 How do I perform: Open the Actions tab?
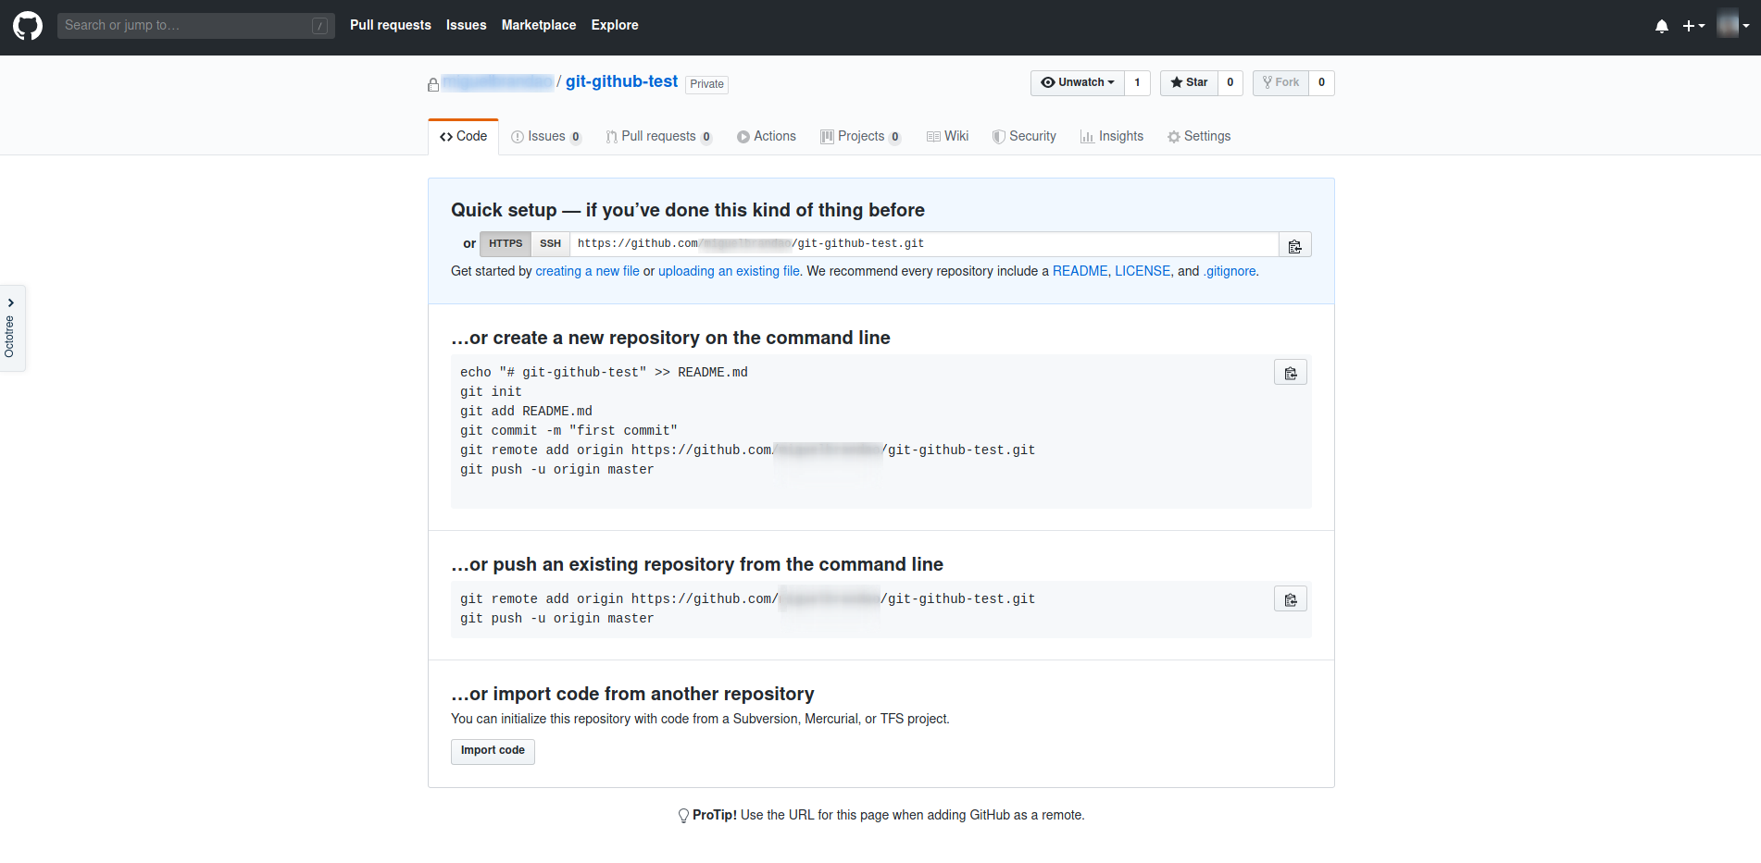(x=767, y=136)
